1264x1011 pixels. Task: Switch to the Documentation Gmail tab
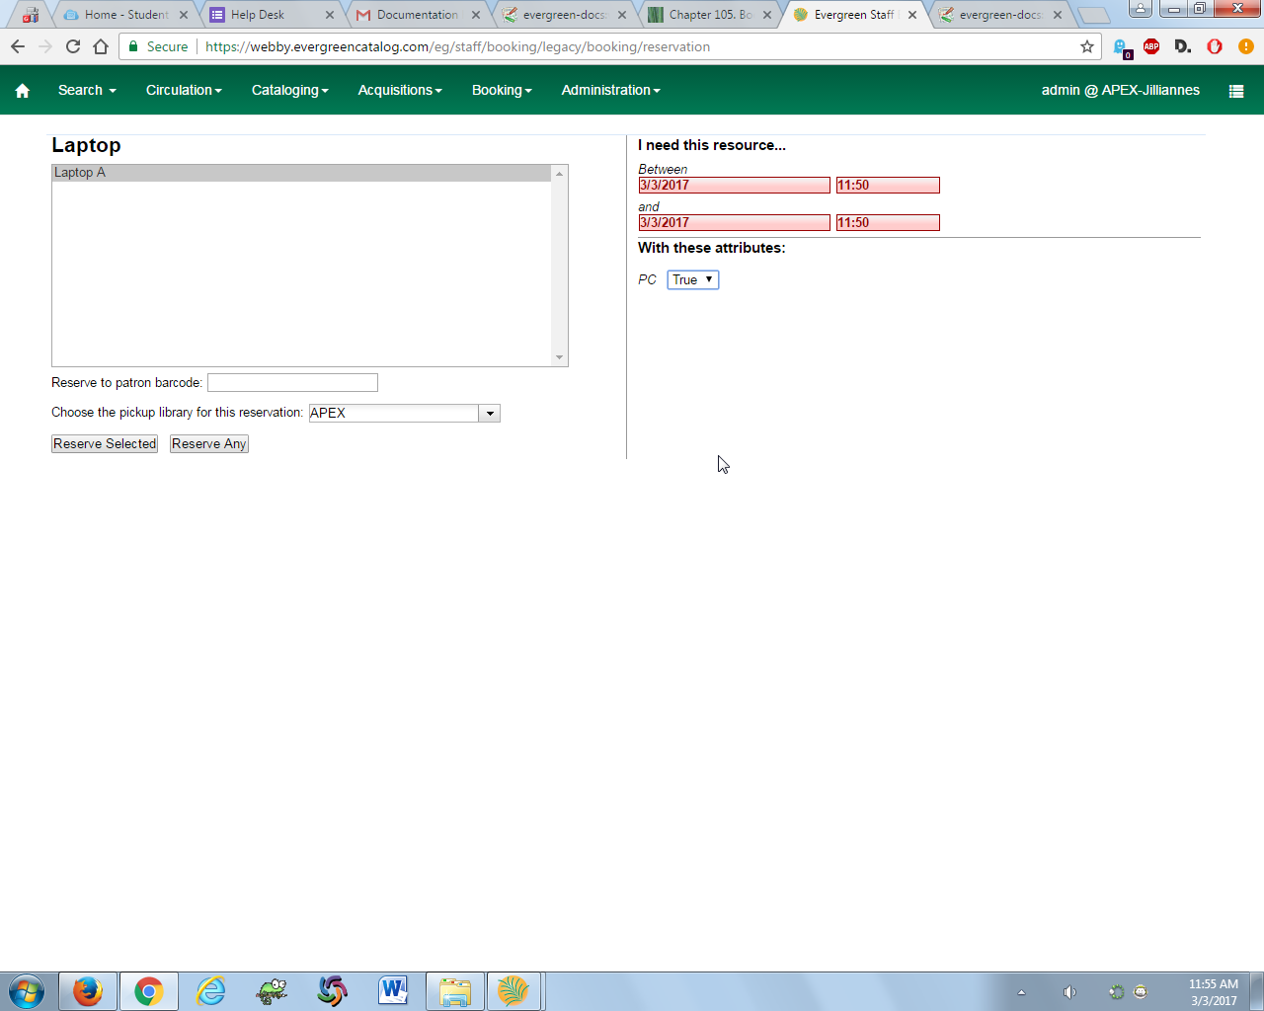(x=417, y=15)
